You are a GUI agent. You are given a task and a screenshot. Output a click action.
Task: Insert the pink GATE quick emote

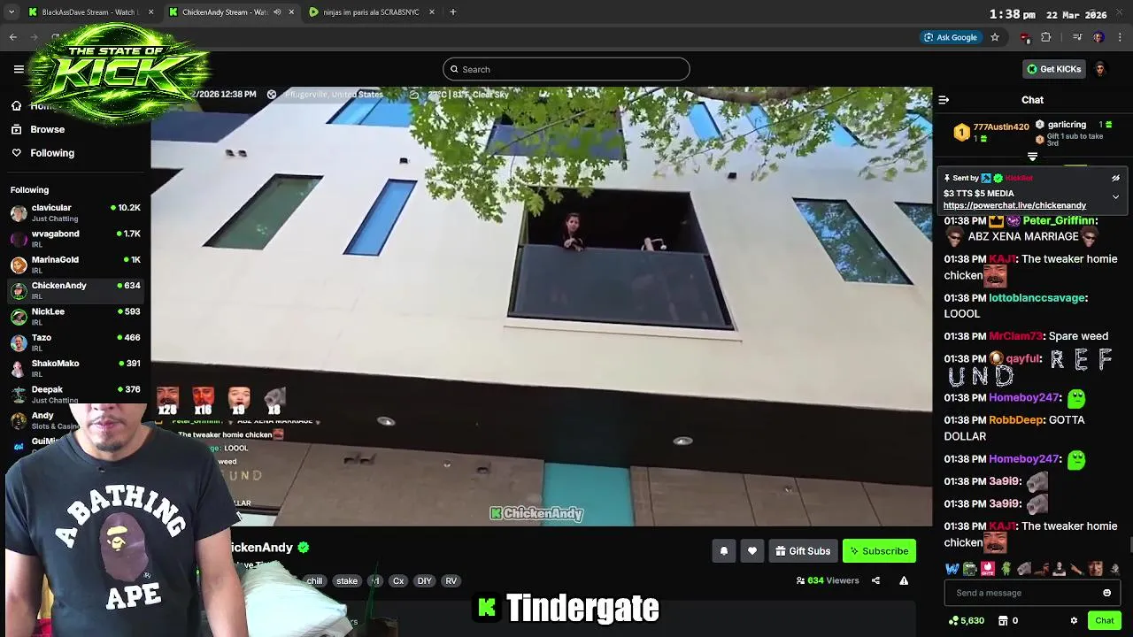(988, 569)
